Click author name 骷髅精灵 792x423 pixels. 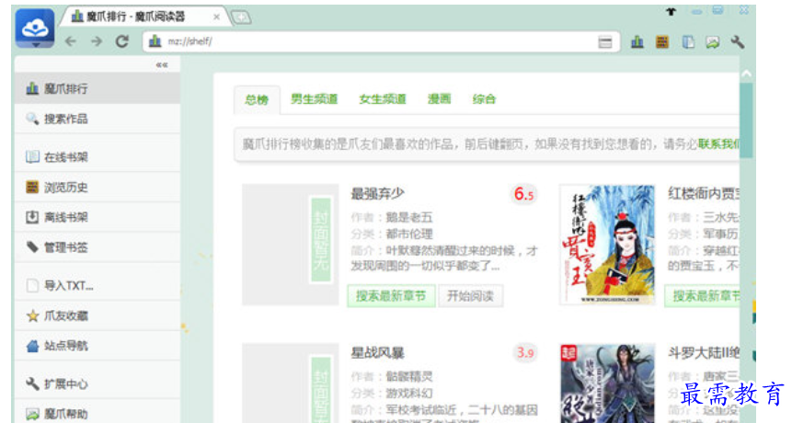pyautogui.click(x=409, y=376)
